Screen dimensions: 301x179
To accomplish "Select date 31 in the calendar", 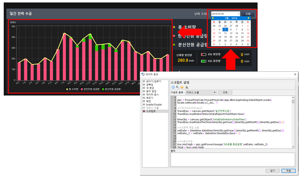I will pos(214,45).
